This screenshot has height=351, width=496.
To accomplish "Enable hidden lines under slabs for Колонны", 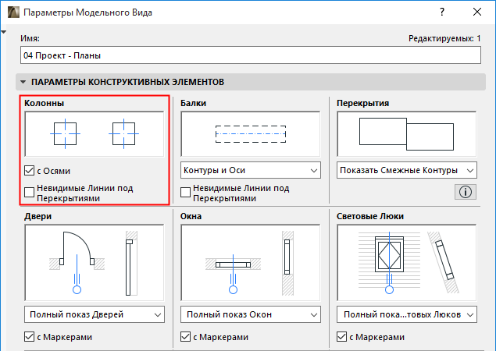I will [x=29, y=192].
